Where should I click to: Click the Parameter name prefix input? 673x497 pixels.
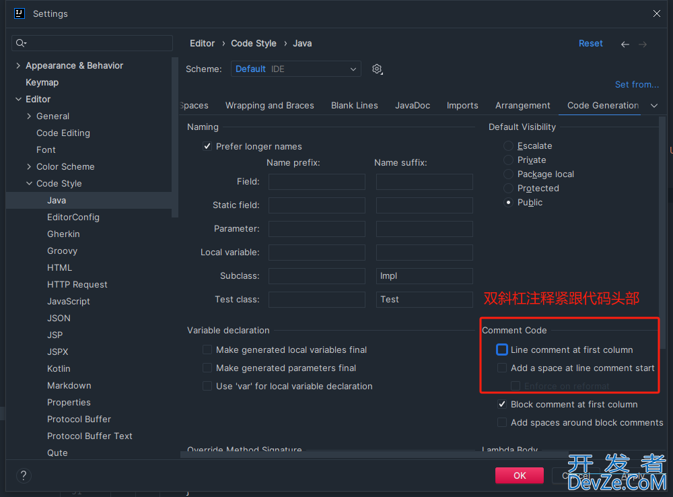317,229
